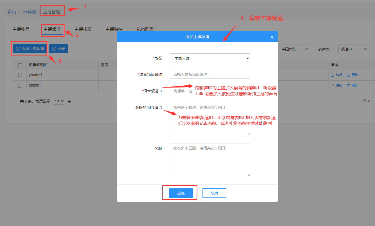Open the 频道ID selector dropdown

(354, 49)
